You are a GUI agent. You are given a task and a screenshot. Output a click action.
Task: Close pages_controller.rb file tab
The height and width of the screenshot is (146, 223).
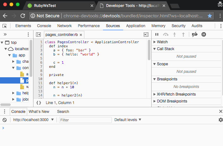tap(81, 35)
